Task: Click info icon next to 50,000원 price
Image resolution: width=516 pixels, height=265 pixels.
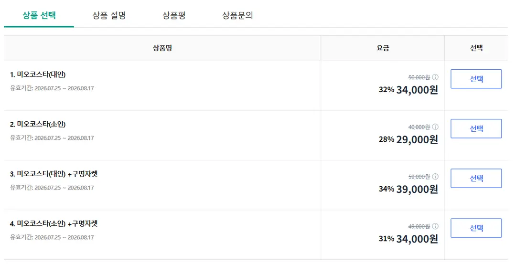Action: pos(435,77)
